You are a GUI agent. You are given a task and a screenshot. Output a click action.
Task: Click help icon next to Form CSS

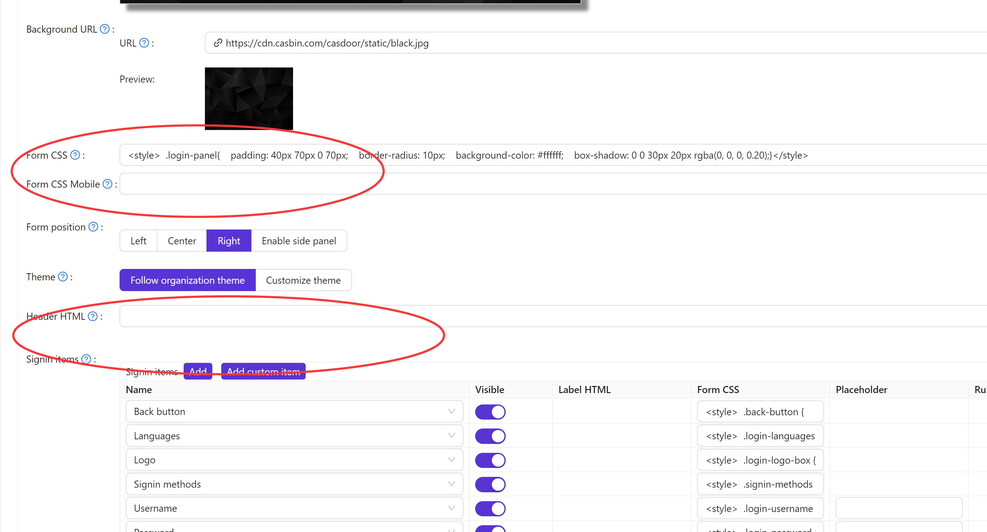point(75,155)
